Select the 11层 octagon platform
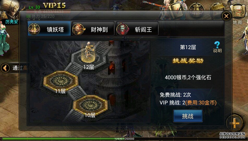The height and width of the screenshot is (141, 248). click(x=61, y=81)
